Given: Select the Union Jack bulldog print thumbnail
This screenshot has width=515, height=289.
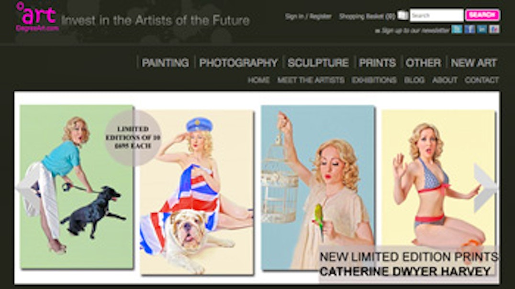Looking at the screenshot, I should click(197, 192).
